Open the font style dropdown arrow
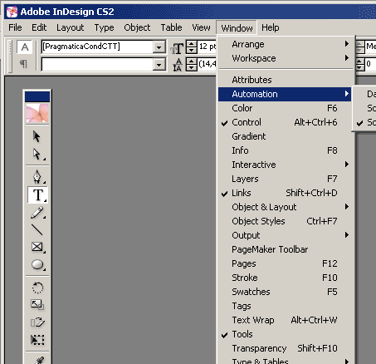376x364 pixels. (159, 65)
